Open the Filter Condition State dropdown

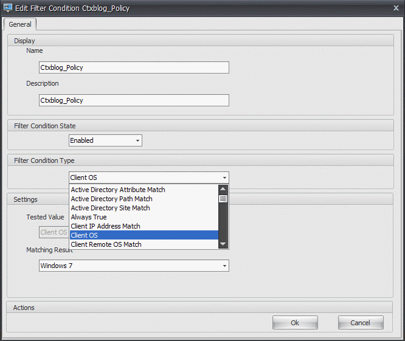coord(105,140)
